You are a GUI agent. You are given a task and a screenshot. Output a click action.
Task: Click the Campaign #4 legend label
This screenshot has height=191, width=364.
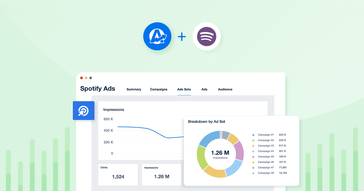(x=266, y=151)
